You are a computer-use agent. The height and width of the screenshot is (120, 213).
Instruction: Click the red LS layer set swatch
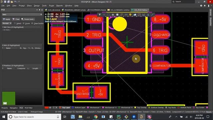pyautogui.click(x=47, y=107)
